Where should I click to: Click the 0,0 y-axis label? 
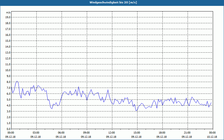[9, 129]
